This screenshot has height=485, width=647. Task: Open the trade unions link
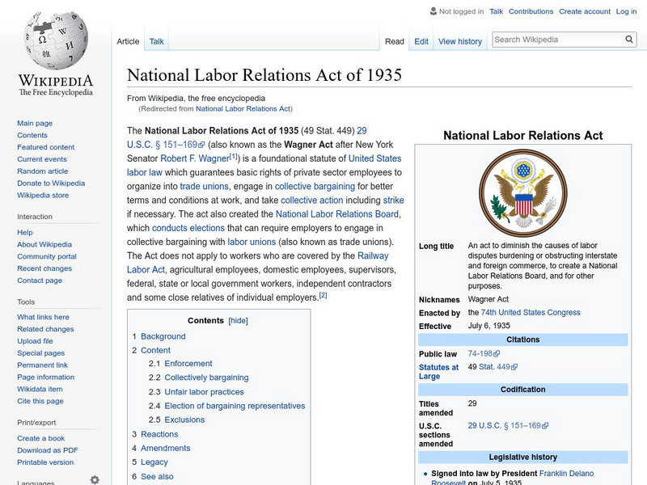click(x=204, y=187)
